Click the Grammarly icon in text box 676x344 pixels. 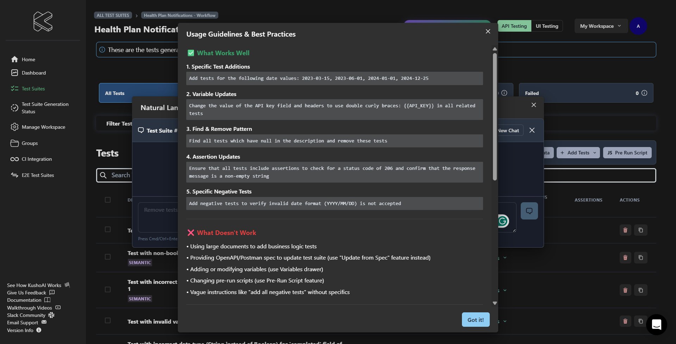coord(503,221)
